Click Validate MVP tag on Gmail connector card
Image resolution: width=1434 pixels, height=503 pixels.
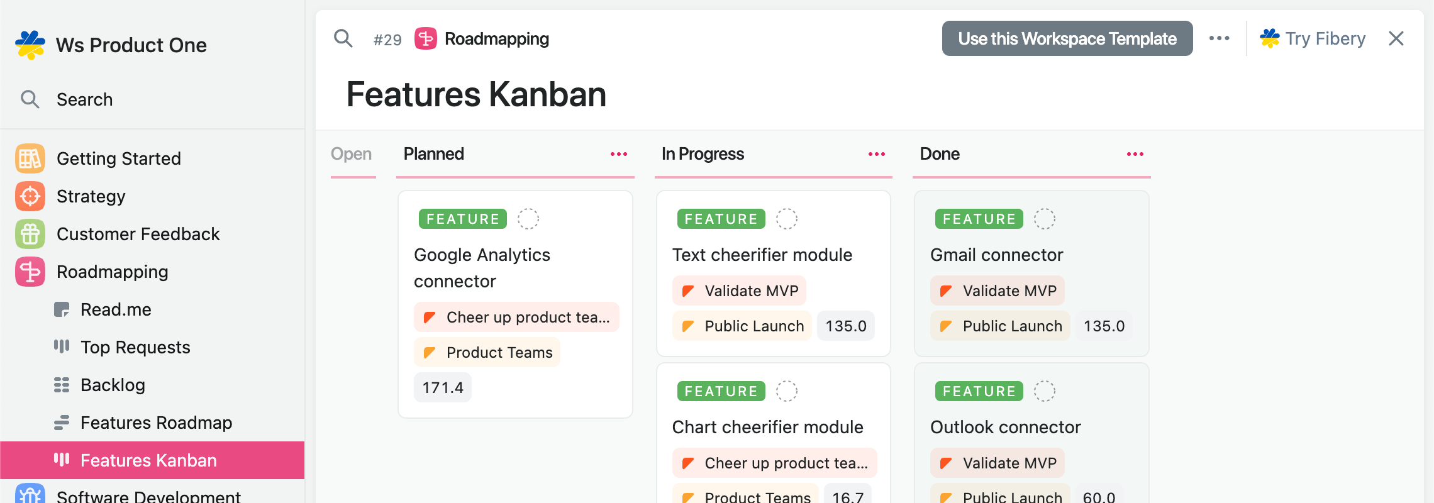click(998, 290)
